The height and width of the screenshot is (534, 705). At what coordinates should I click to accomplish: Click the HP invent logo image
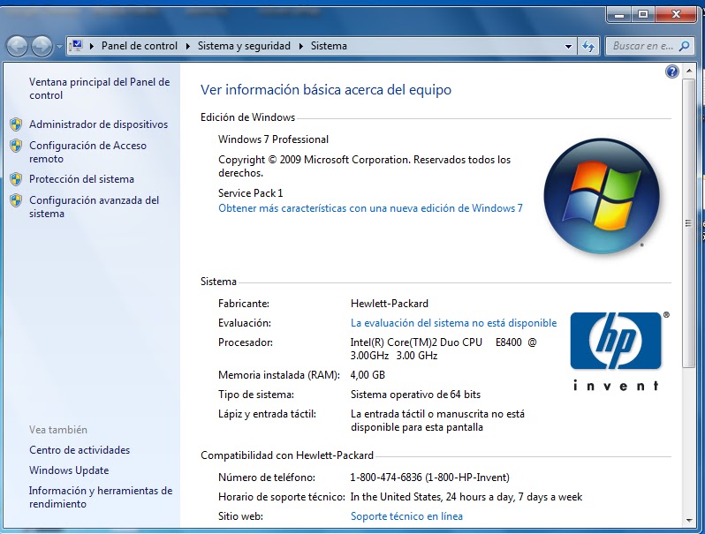(616, 351)
